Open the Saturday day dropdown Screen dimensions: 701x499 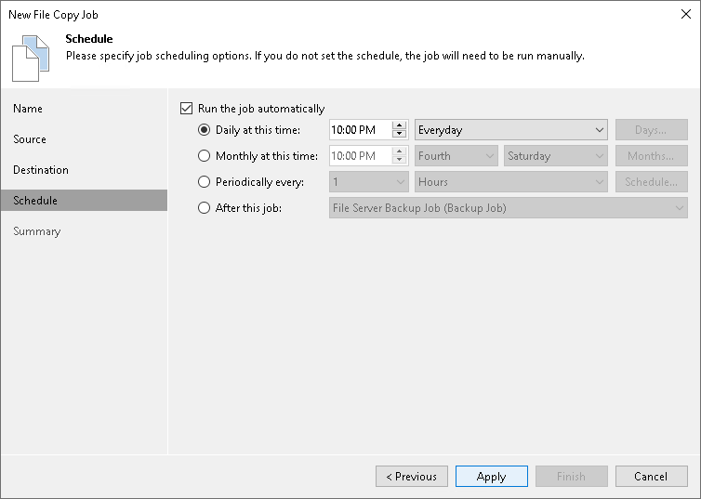556,156
